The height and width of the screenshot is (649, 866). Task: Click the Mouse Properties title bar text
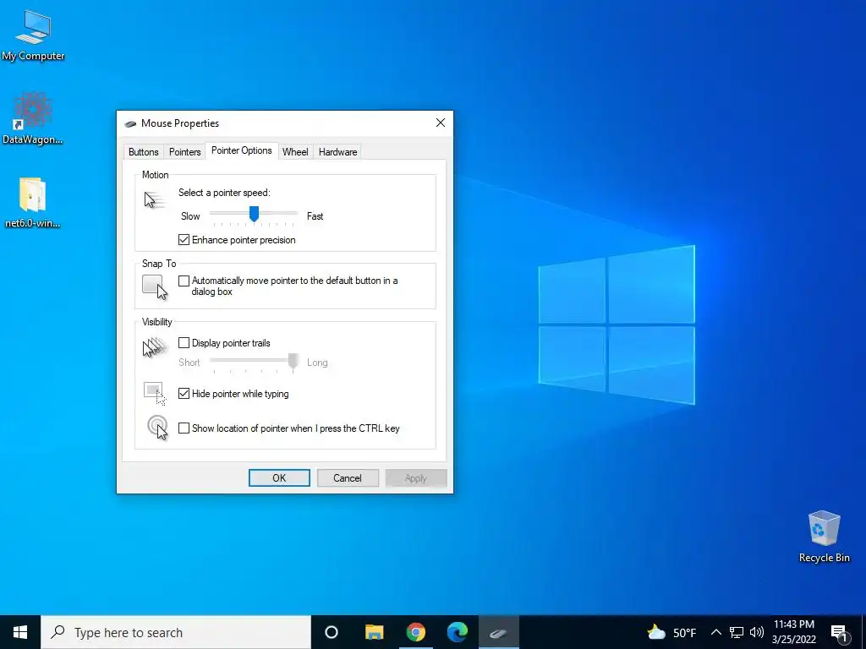(180, 123)
